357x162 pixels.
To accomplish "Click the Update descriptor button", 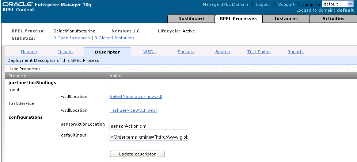I will point(137,154).
